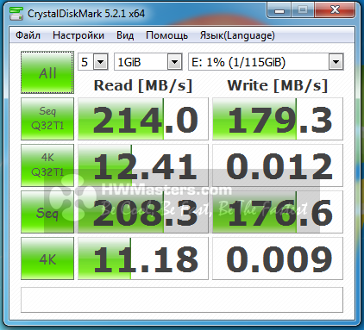Minimize the CrystalDiskMark window
The width and height of the screenshot is (364, 330).
(279, 10)
